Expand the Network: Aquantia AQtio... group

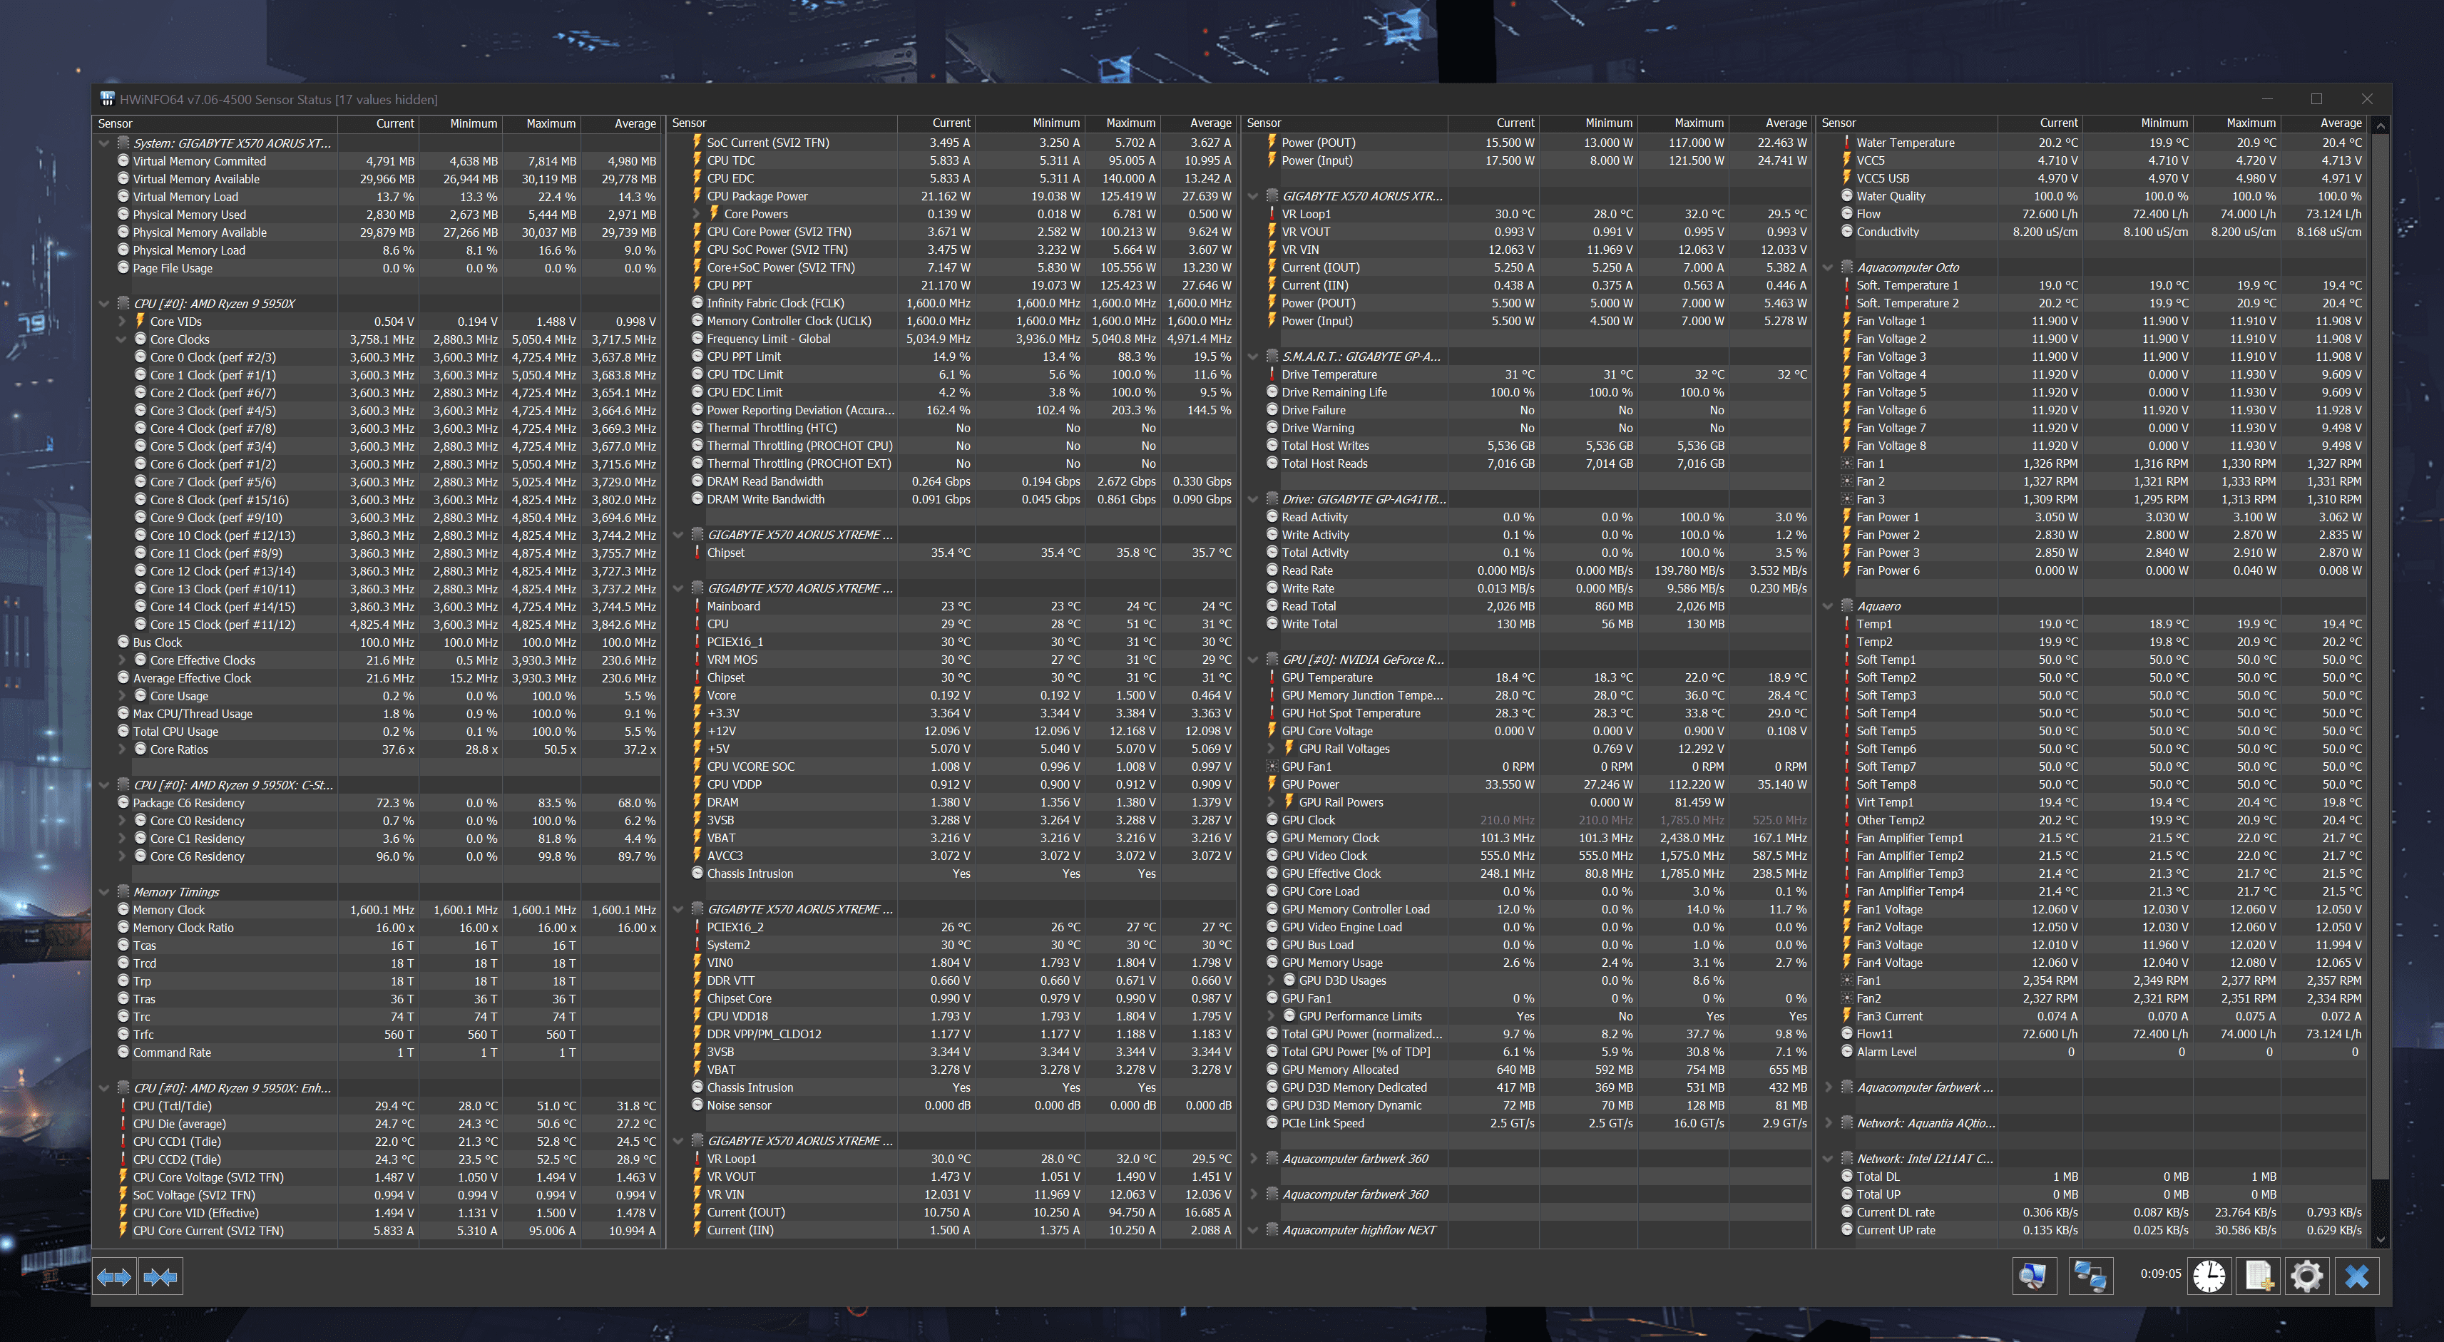[x=1829, y=1123]
